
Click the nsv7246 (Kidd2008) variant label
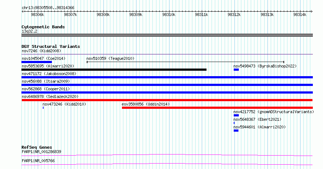point(41,51)
